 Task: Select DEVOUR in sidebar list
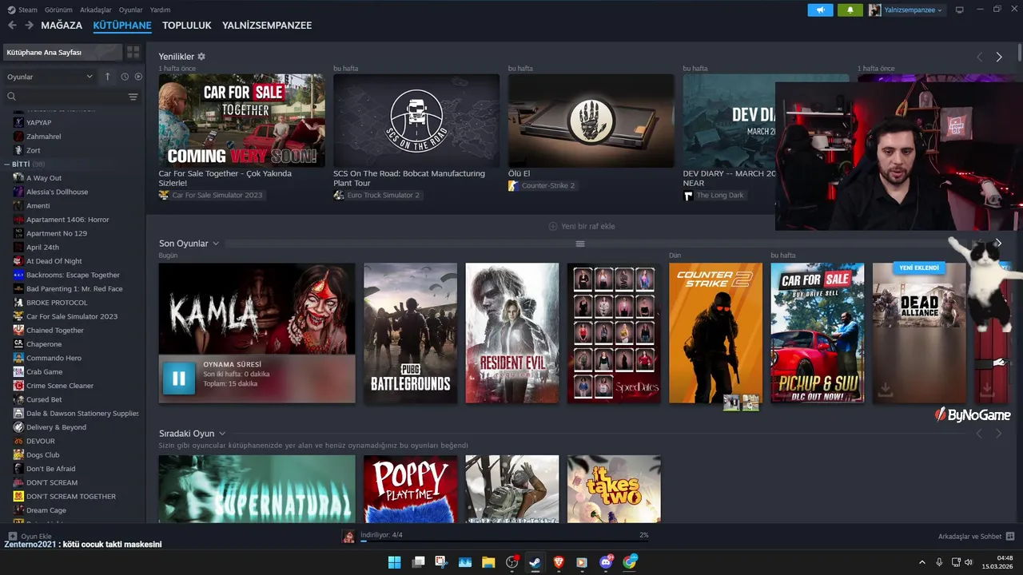click(41, 441)
